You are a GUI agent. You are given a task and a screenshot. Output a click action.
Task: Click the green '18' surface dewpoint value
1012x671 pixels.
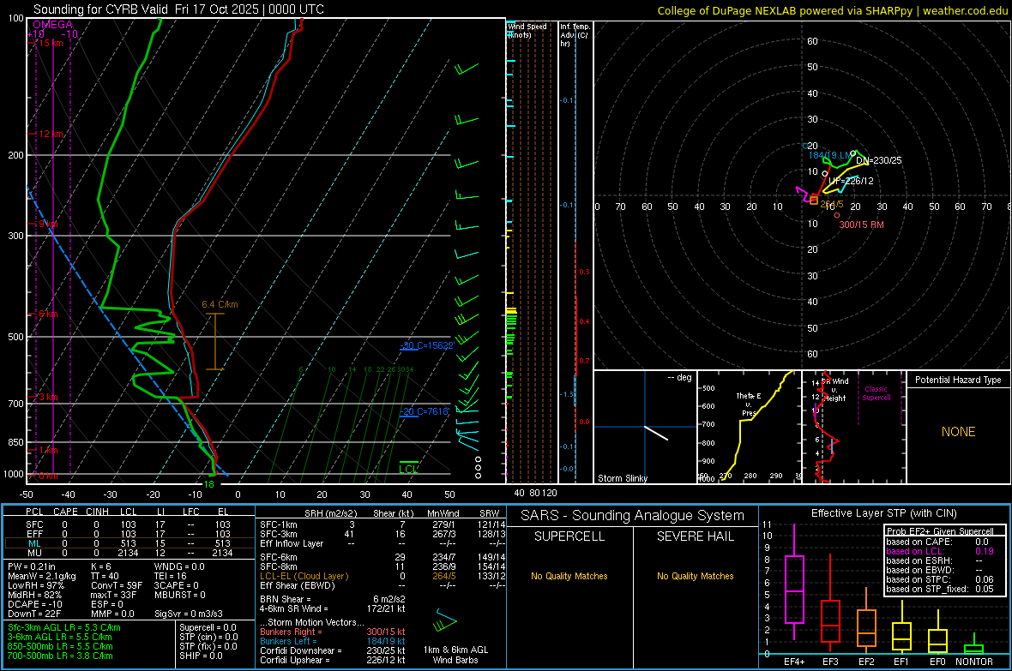(x=208, y=484)
